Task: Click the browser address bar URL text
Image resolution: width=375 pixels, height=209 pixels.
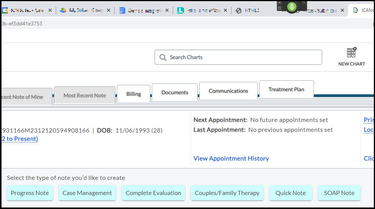Action: (x=22, y=23)
